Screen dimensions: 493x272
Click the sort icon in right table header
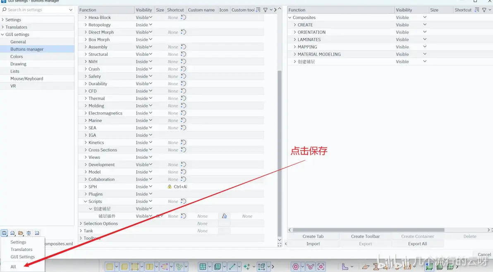coord(477,10)
